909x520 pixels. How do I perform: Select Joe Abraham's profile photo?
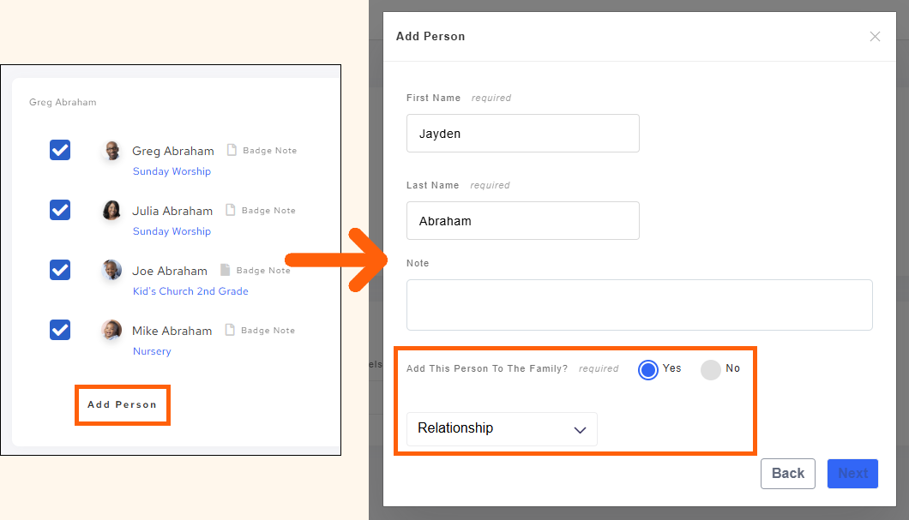tap(111, 270)
